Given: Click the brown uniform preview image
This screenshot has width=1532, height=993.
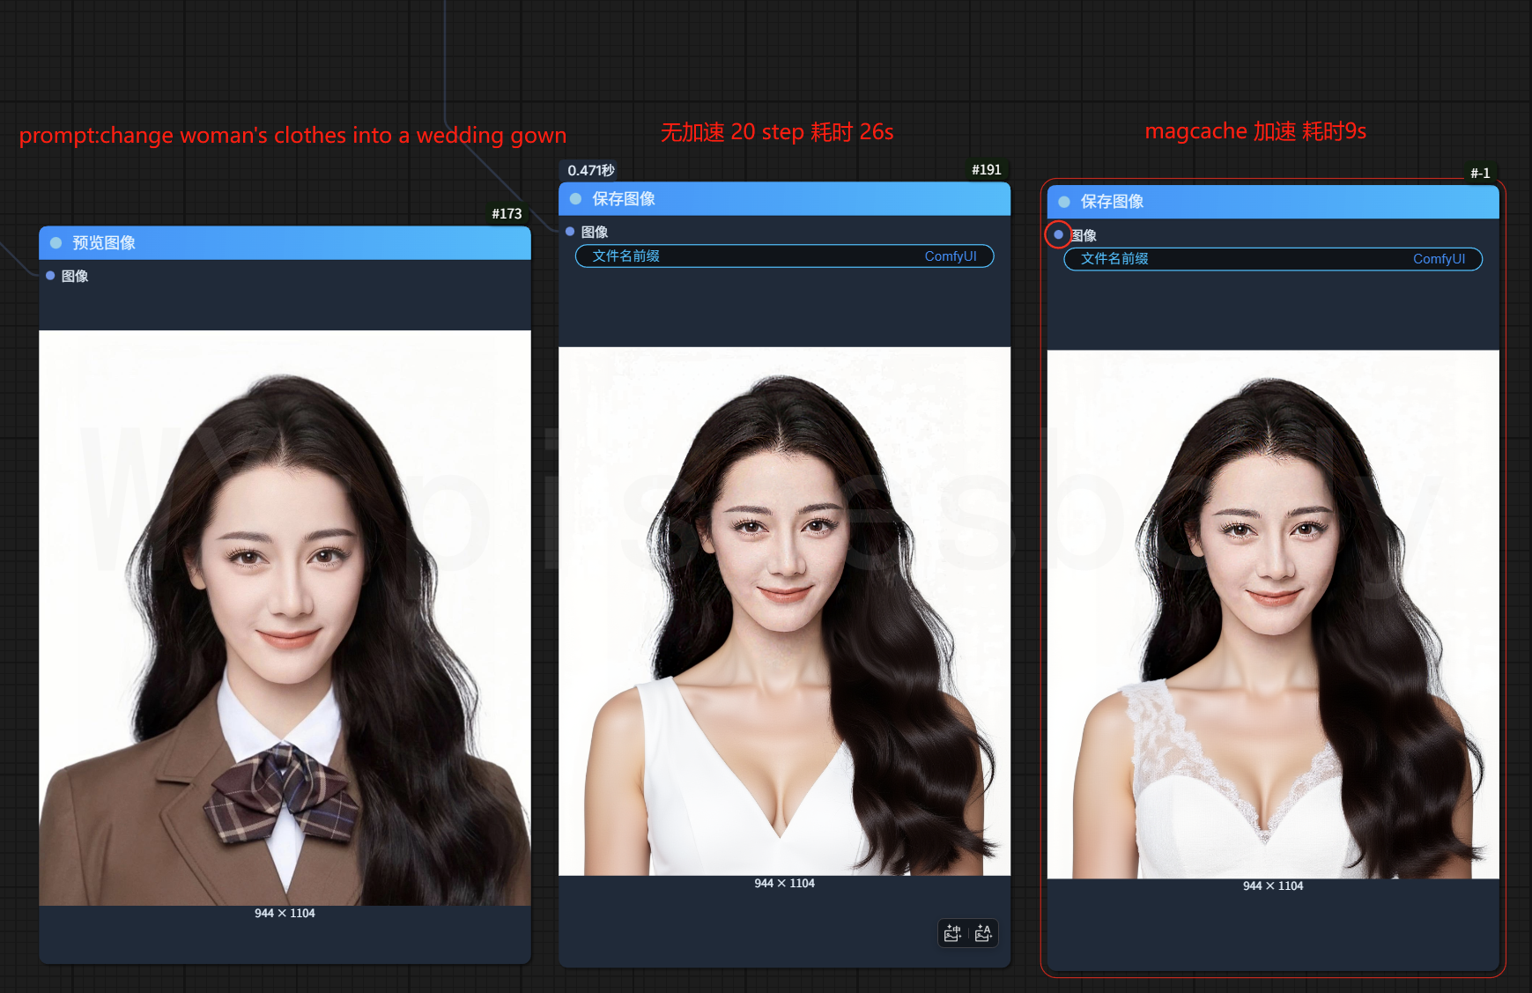Looking at the screenshot, I should point(285,617).
